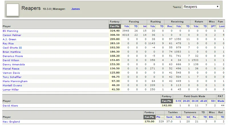Sort defense by Fu... recoveries column
The image size is (228, 125).
(x=196, y=117)
